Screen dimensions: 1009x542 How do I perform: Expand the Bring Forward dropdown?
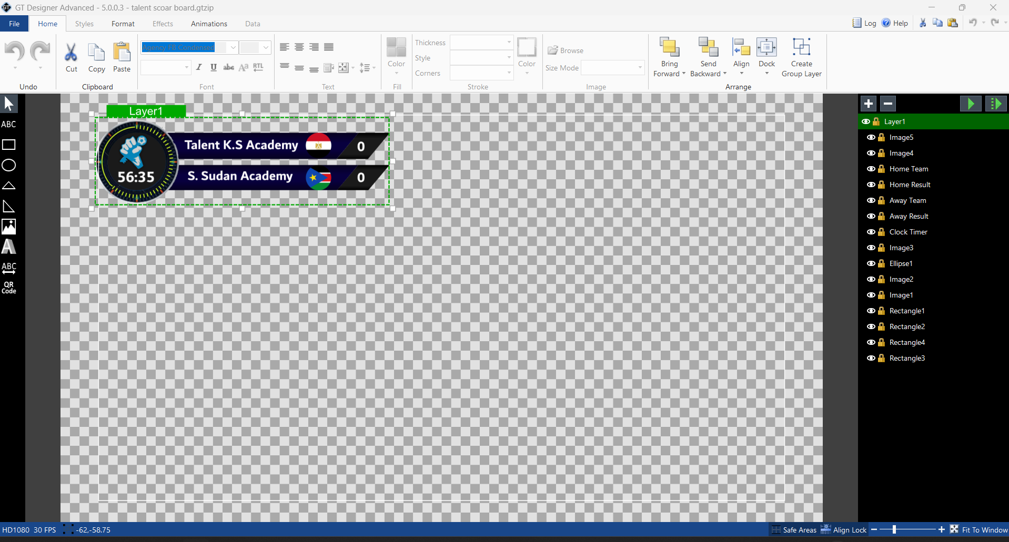tap(683, 74)
